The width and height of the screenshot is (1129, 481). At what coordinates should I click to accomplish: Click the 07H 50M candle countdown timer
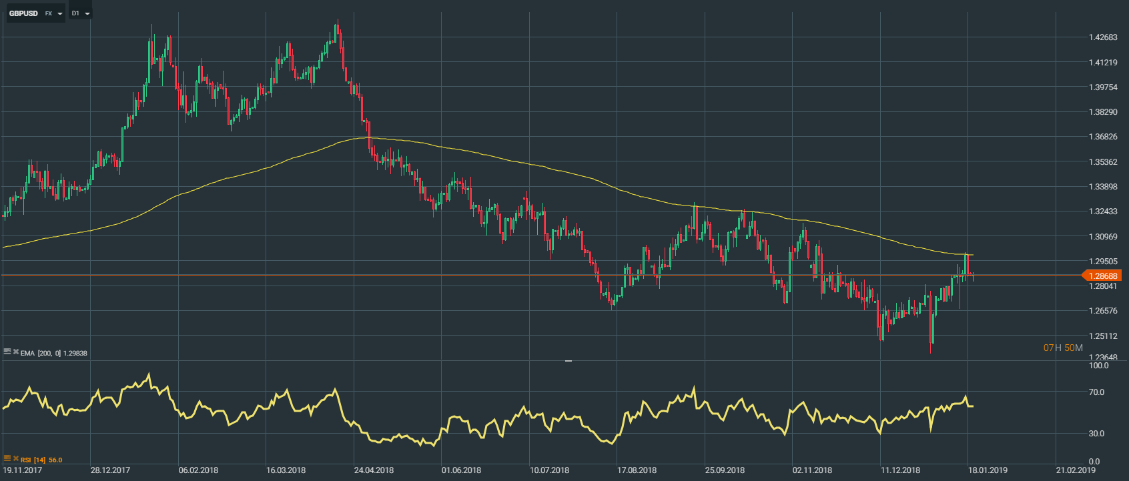tap(1063, 348)
